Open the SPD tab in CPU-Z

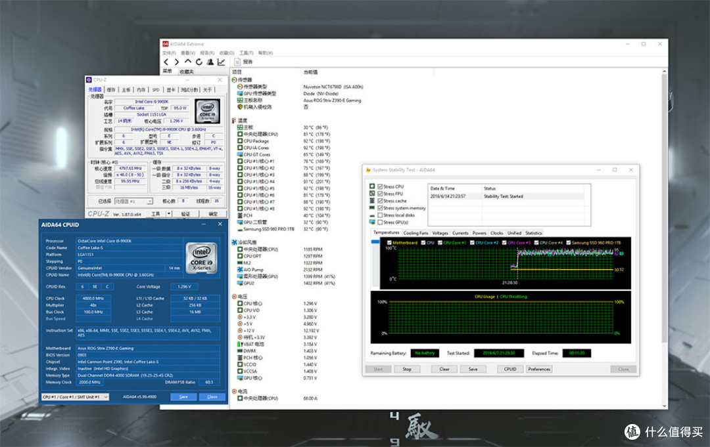point(156,89)
